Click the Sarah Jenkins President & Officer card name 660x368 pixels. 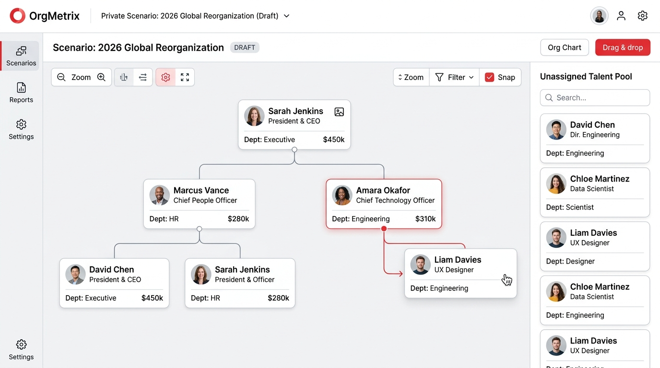pos(242,269)
